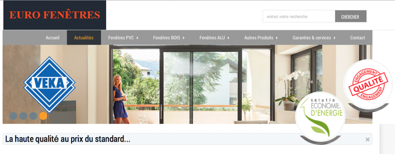Expand the Autres Produits submenu arrow
This screenshot has width=395, height=154.
[x=277, y=38]
